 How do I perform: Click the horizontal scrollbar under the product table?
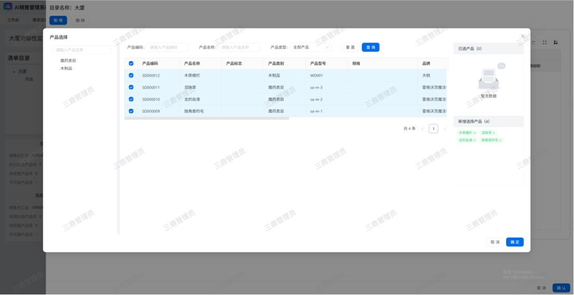(207, 119)
